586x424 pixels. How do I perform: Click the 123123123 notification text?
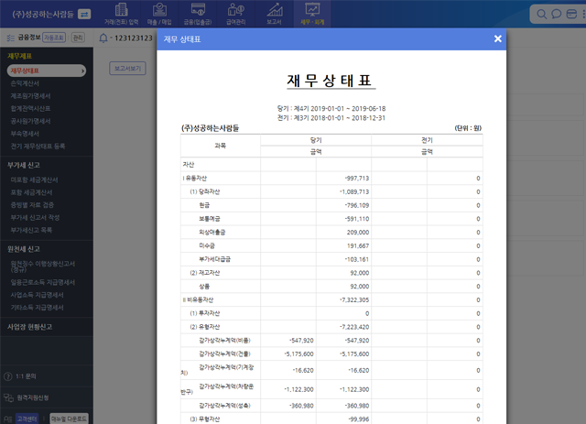coord(134,38)
